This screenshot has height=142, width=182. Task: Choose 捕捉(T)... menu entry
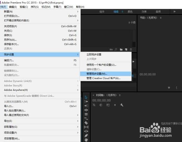(x=40, y=60)
